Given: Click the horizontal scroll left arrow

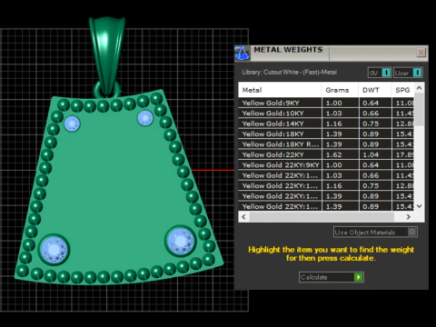Looking at the screenshot, I should (243, 217).
